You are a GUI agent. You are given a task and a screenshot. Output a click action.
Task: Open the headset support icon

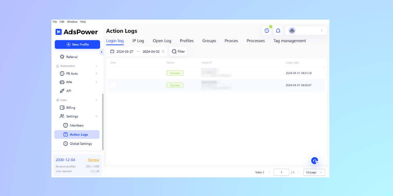(314, 160)
